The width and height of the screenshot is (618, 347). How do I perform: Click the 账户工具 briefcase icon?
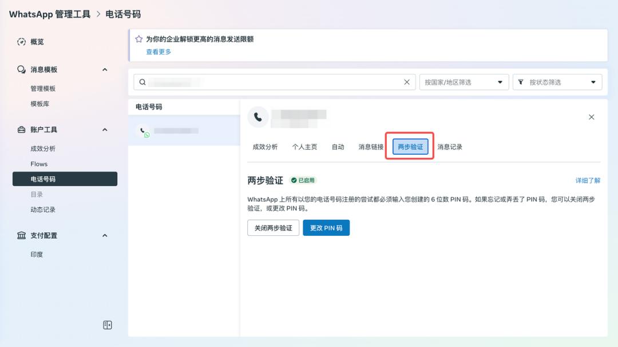(22, 130)
